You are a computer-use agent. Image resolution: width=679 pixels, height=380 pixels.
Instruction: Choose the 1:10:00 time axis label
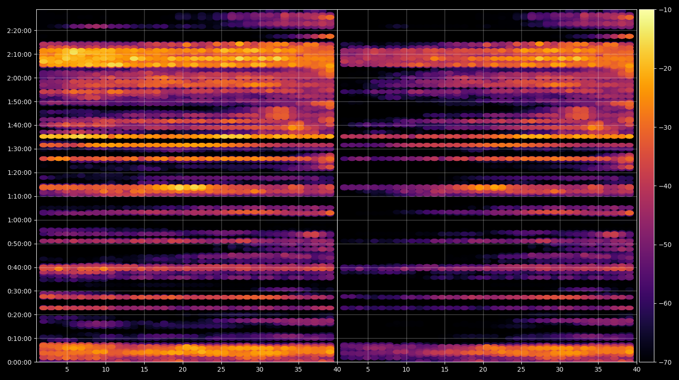(20, 196)
